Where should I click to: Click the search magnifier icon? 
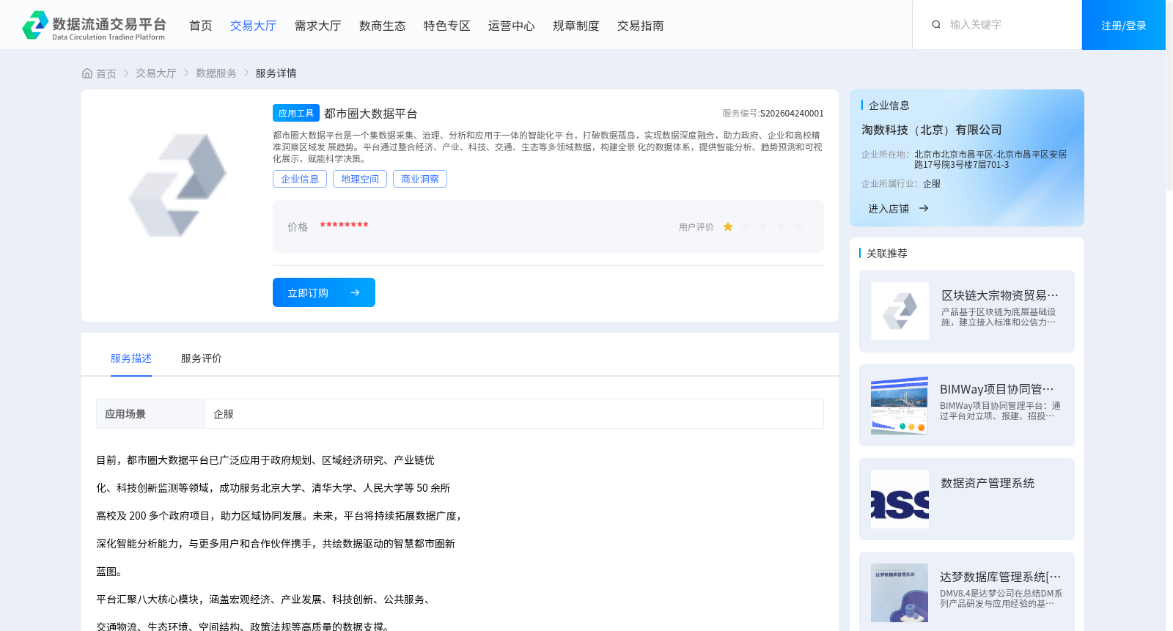(936, 25)
